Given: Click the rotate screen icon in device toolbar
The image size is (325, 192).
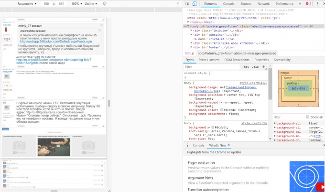Looking at the screenshot, I should point(105,4).
